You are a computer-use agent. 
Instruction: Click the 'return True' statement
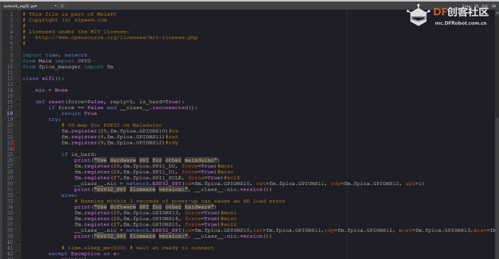[79, 113]
